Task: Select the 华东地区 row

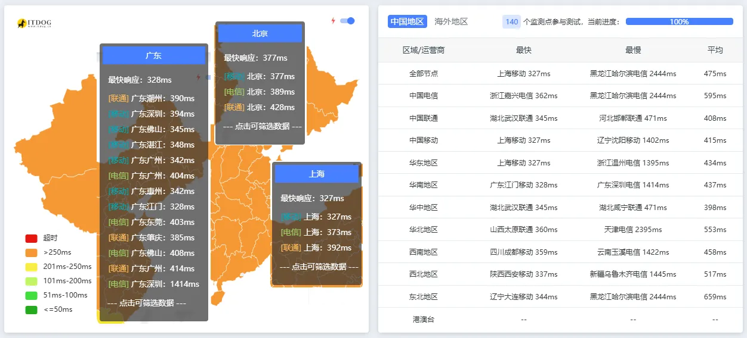Action: tap(561, 162)
